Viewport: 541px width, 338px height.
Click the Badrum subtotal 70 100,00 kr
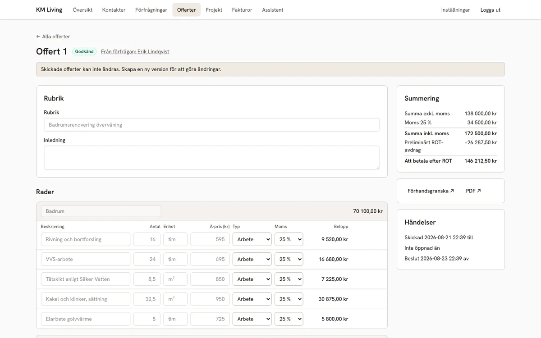(x=368, y=211)
